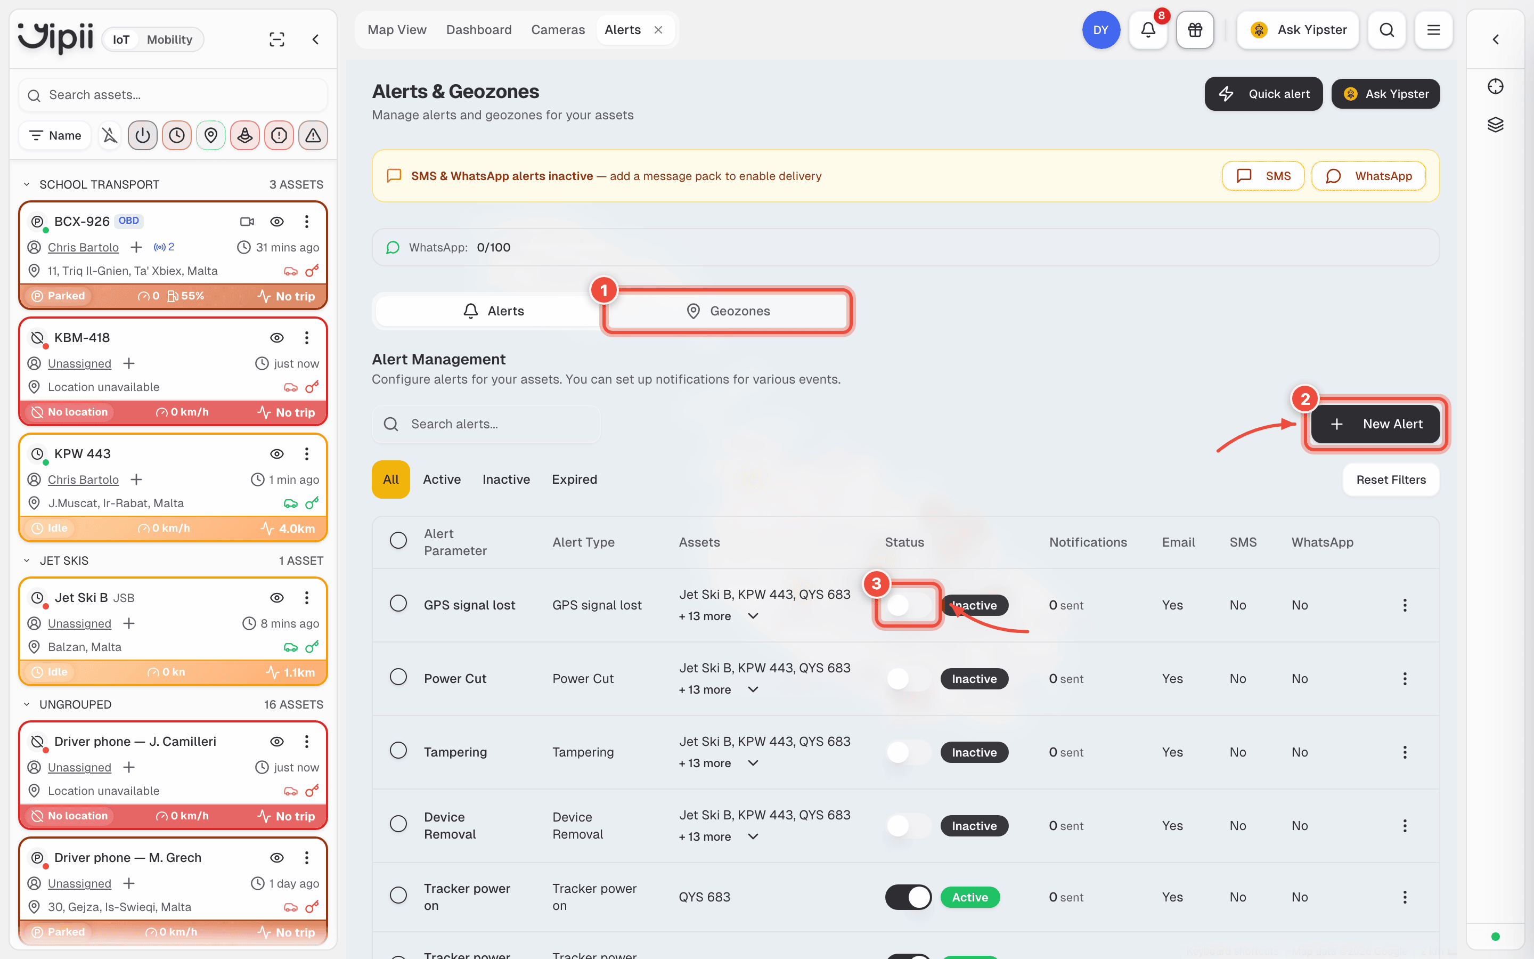Click the WhatsApp message pack button
This screenshot has width=1534, height=959.
(x=1368, y=176)
